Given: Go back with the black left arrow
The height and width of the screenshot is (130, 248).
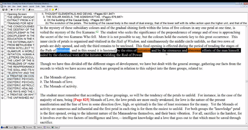Looking at the screenshot, I should (11, 10).
